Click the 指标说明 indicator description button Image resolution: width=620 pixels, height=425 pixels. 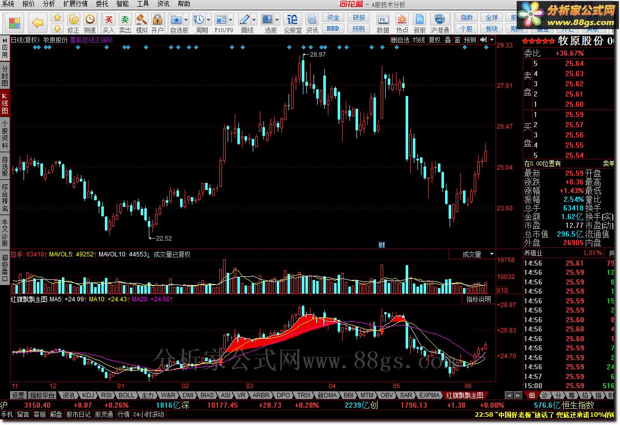point(478,299)
